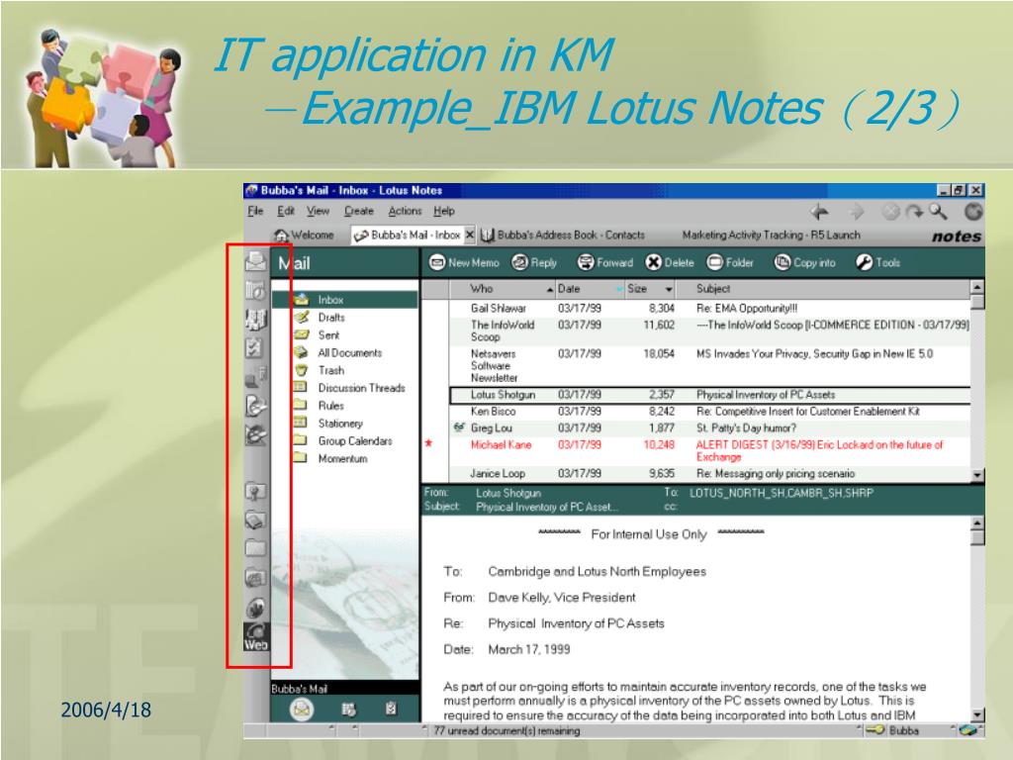
Task: Select Sent folder
Action: (328, 334)
